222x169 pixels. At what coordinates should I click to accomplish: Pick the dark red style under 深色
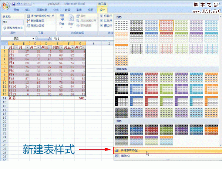coord(151,129)
